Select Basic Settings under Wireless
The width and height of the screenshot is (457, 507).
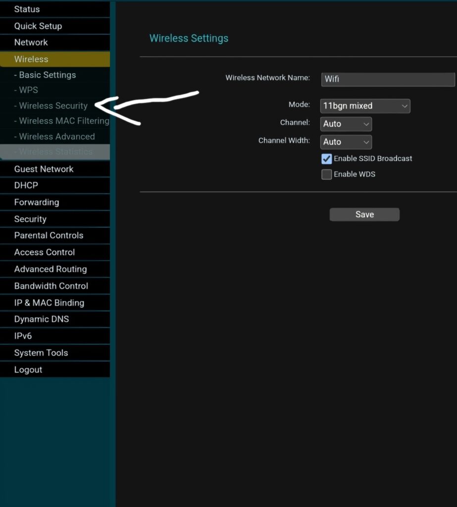[x=47, y=75]
